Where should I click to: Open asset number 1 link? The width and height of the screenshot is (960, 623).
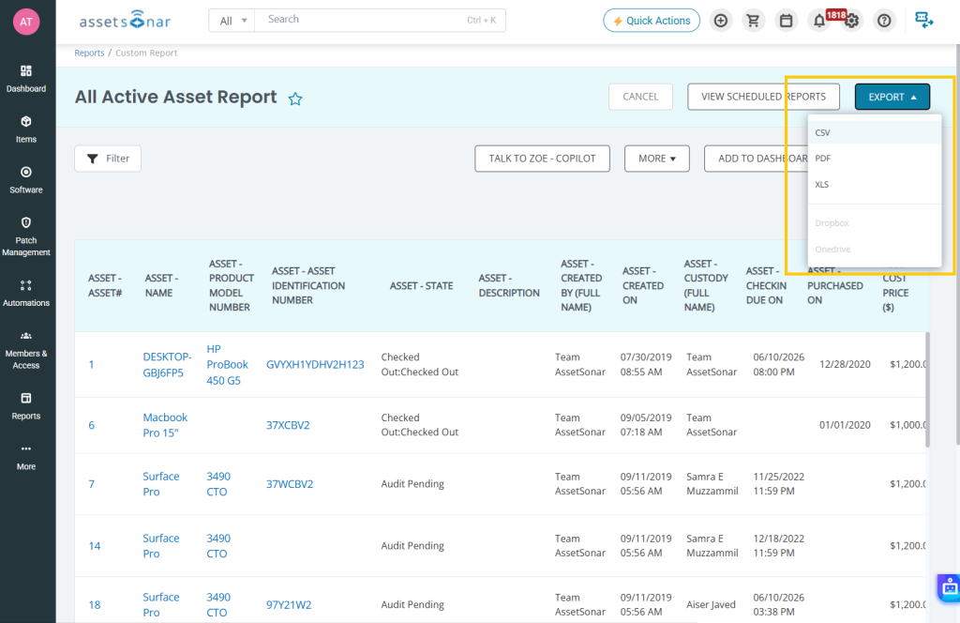[x=91, y=364]
